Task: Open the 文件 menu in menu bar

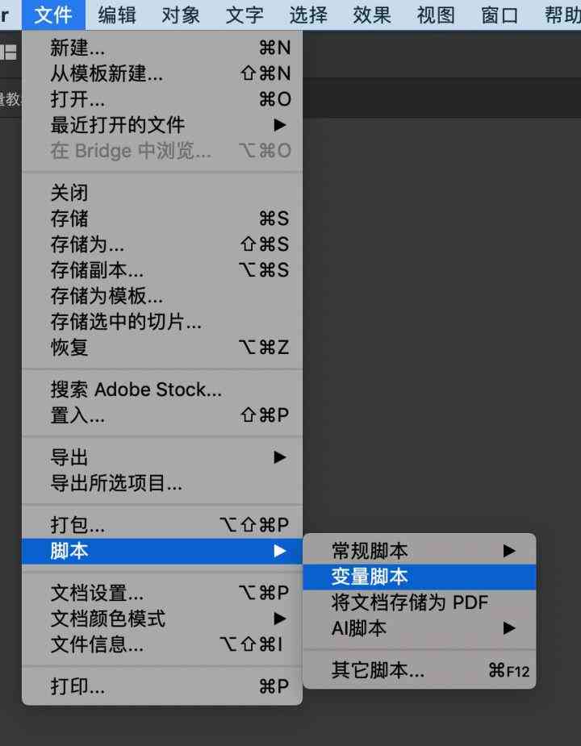Action: (x=53, y=15)
